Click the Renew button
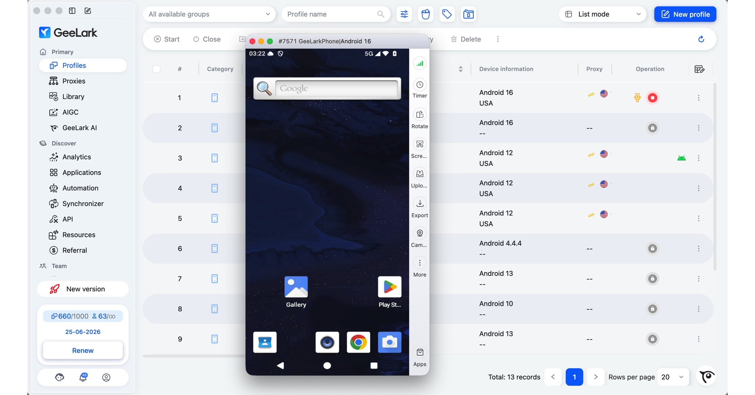Image resolution: width=755 pixels, height=395 pixels. [x=83, y=350]
